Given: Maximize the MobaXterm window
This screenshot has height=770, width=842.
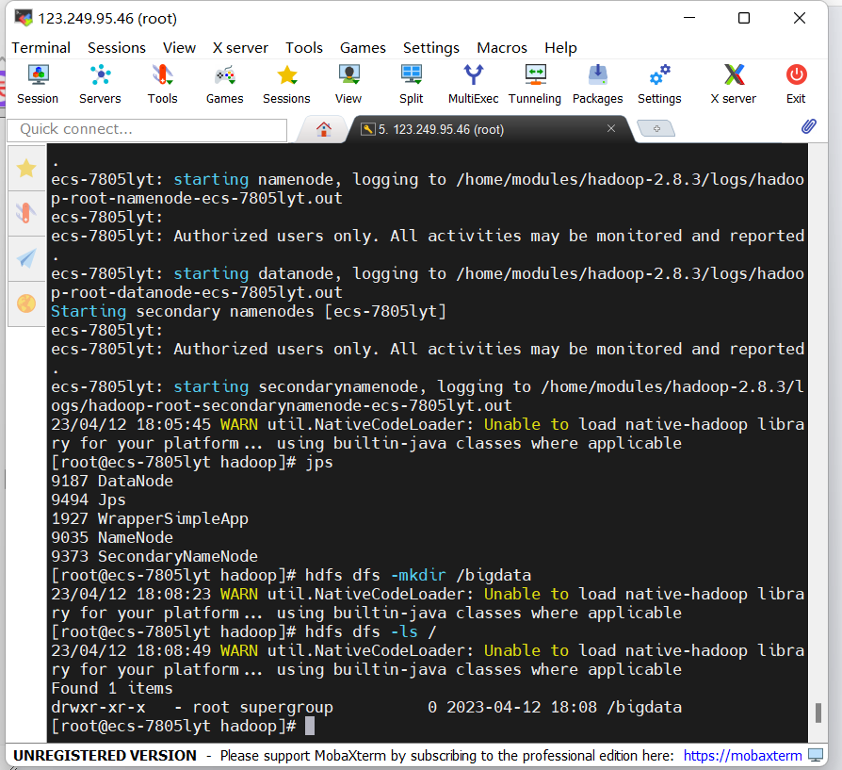Looking at the screenshot, I should (x=744, y=18).
